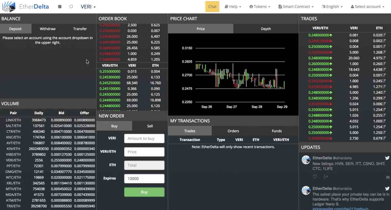Open external link icon on first trade row
Screen dimensions: 391x210
[x=384, y=35]
